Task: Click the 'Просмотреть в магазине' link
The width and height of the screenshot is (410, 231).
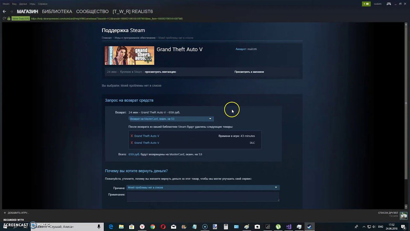Action: [249, 72]
